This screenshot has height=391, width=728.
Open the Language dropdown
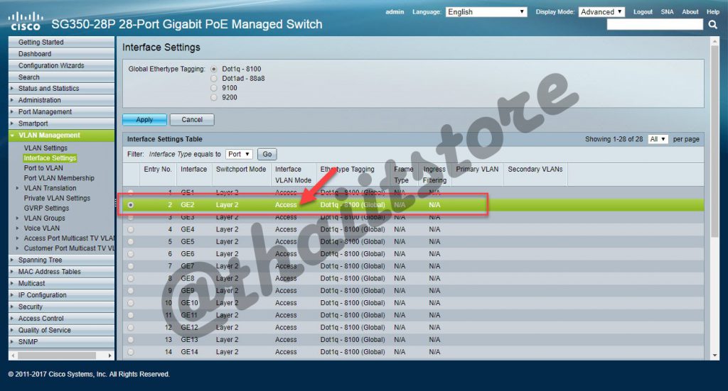(486, 12)
